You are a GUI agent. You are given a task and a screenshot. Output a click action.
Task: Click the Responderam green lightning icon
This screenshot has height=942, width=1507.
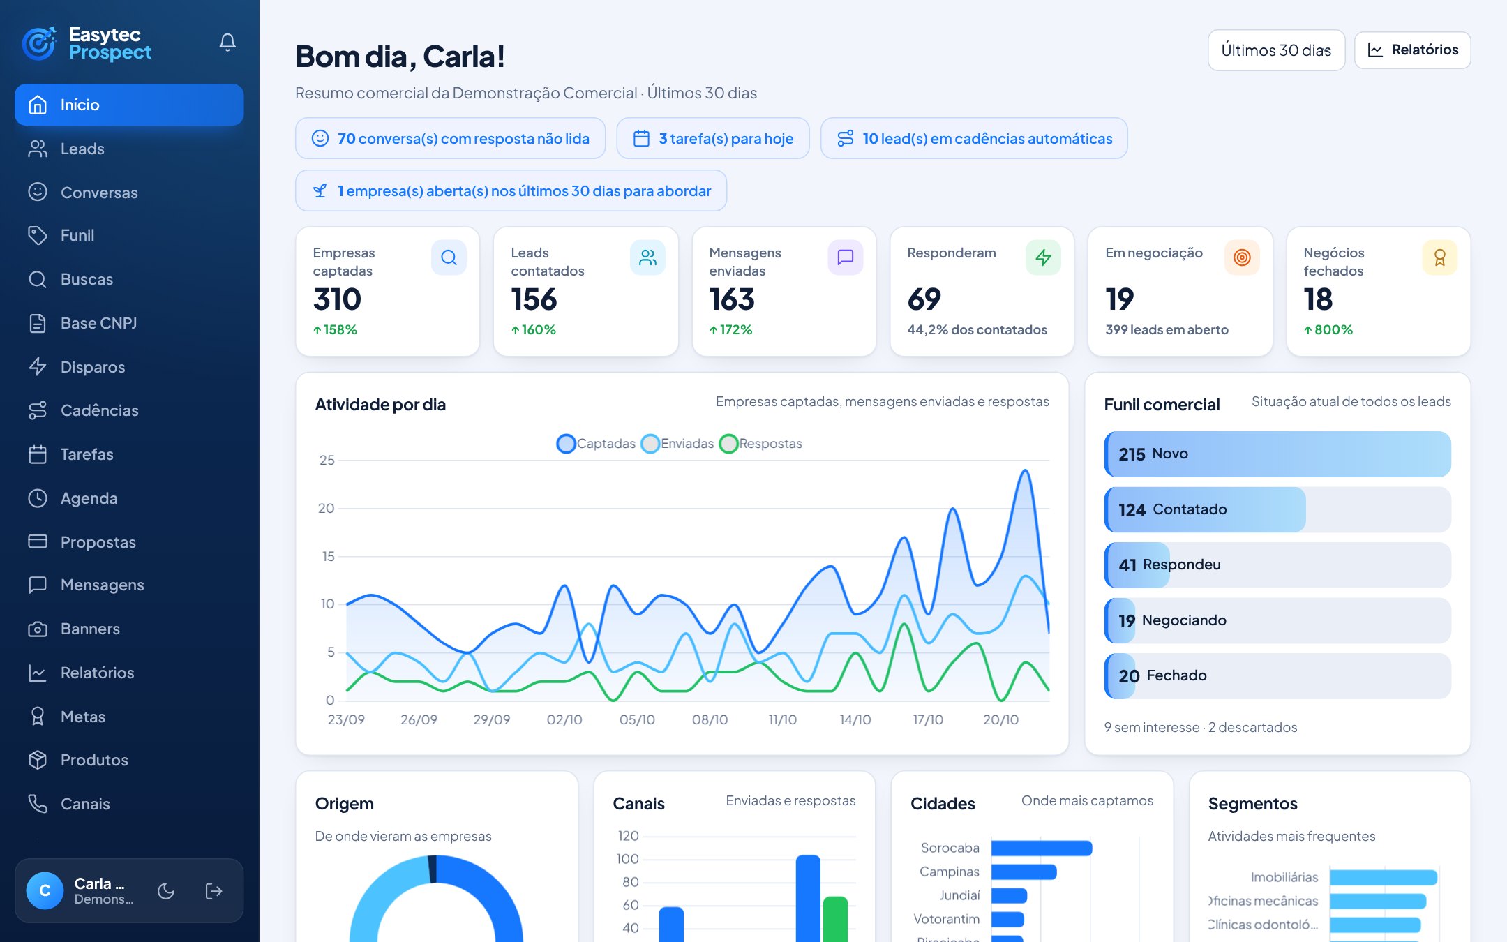[1043, 257]
